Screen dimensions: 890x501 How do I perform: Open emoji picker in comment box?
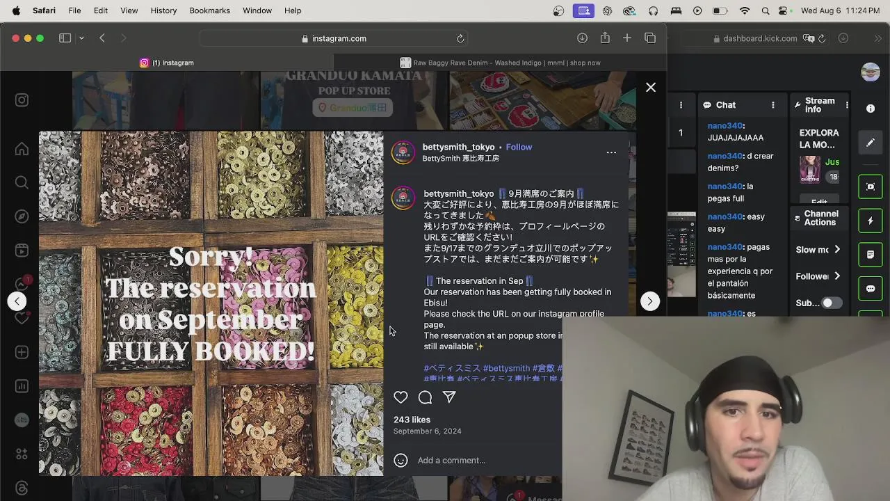tap(400, 460)
